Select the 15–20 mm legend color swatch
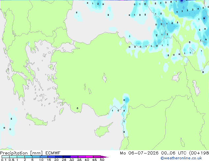This screenshot has width=209, height=161. pyautogui.click(x=51, y=157)
